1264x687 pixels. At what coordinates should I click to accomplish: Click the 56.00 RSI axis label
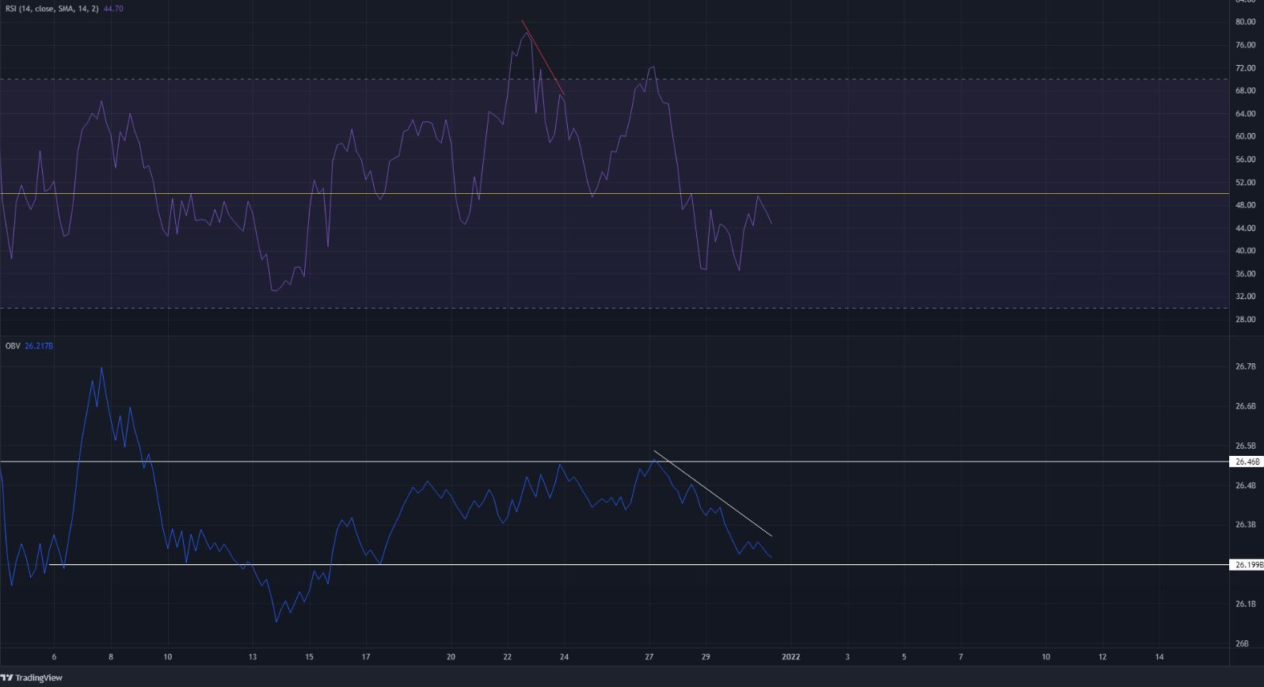click(x=1245, y=159)
